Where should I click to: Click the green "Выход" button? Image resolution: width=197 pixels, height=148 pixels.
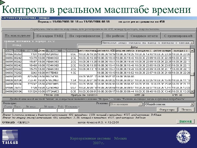click(x=186, y=121)
